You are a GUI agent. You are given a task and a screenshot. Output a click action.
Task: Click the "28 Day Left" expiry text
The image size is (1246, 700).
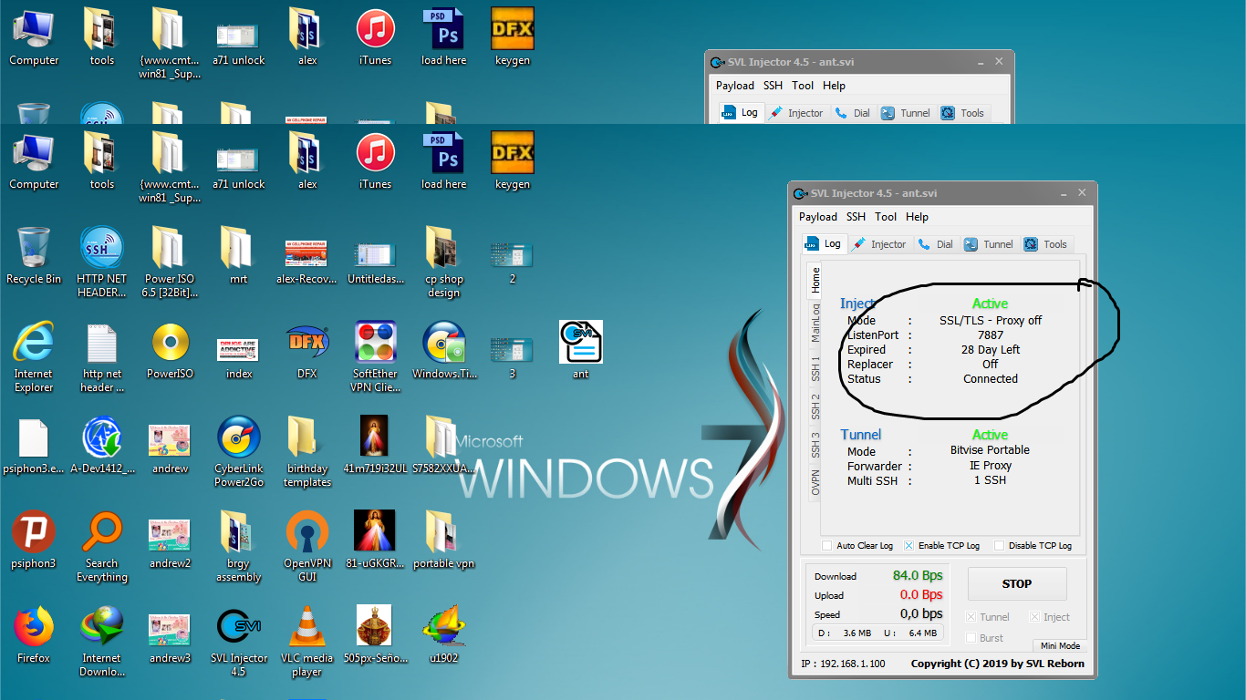point(991,349)
